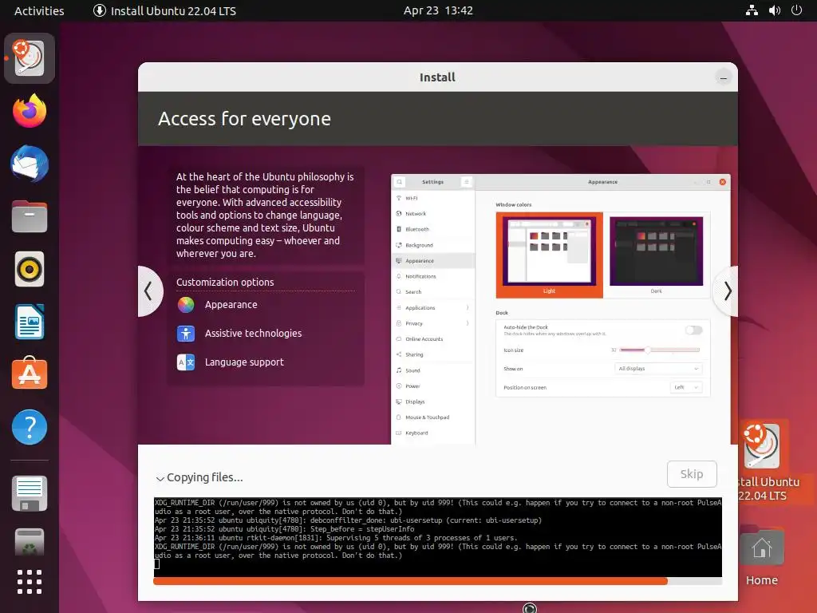This screenshot has height=613, width=817.
Task: Select Search in Settings sidebar preview
Action: pos(433,292)
